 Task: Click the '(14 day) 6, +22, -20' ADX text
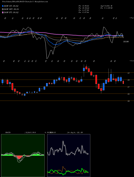tap(75, 132)
